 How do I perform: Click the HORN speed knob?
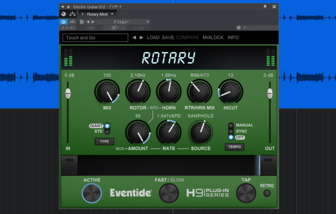point(168,92)
